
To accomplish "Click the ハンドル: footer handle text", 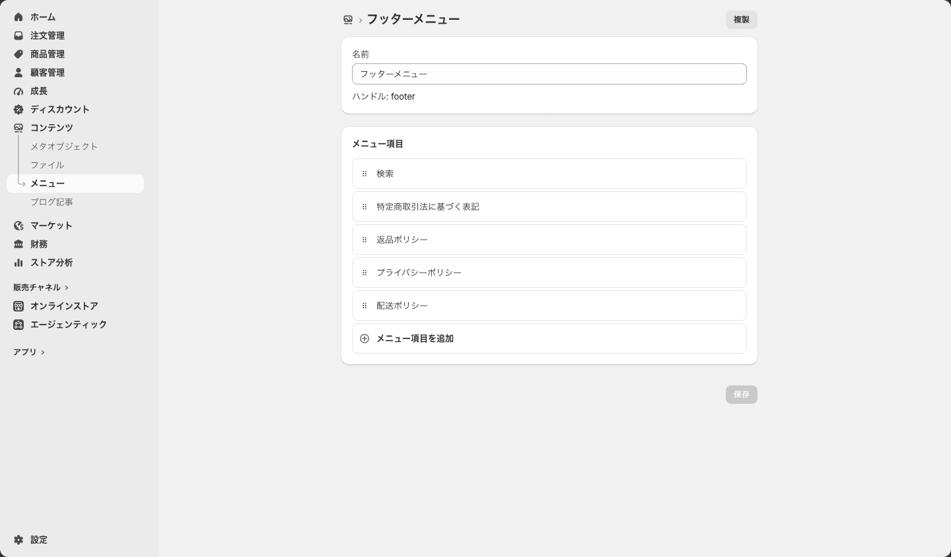I will (384, 96).
